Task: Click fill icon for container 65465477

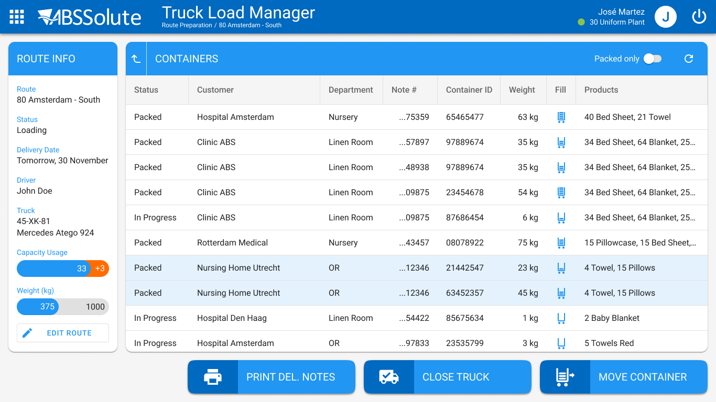Action: click(x=561, y=117)
